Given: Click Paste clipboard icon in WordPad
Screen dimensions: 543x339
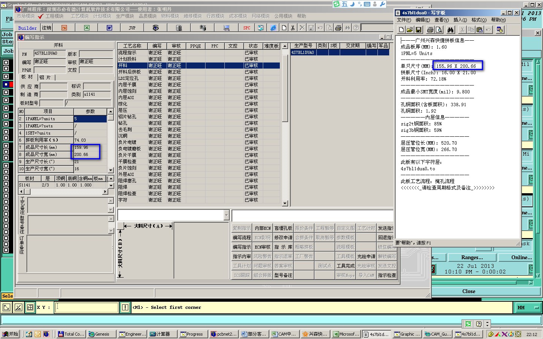Looking at the screenshot, I should coord(479,30).
